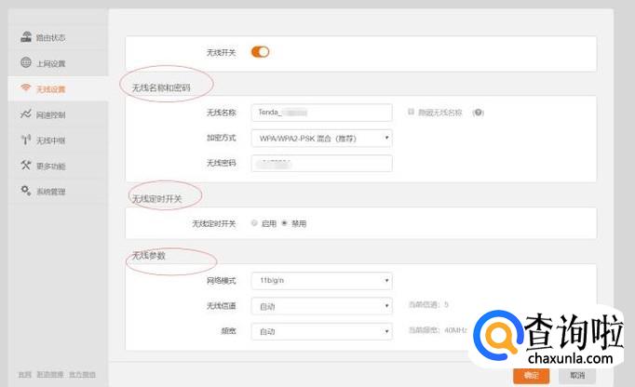Expand the 网络模式 11b/g/n dropdown
This screenshot has width=635, height=387.
point(321,281)
